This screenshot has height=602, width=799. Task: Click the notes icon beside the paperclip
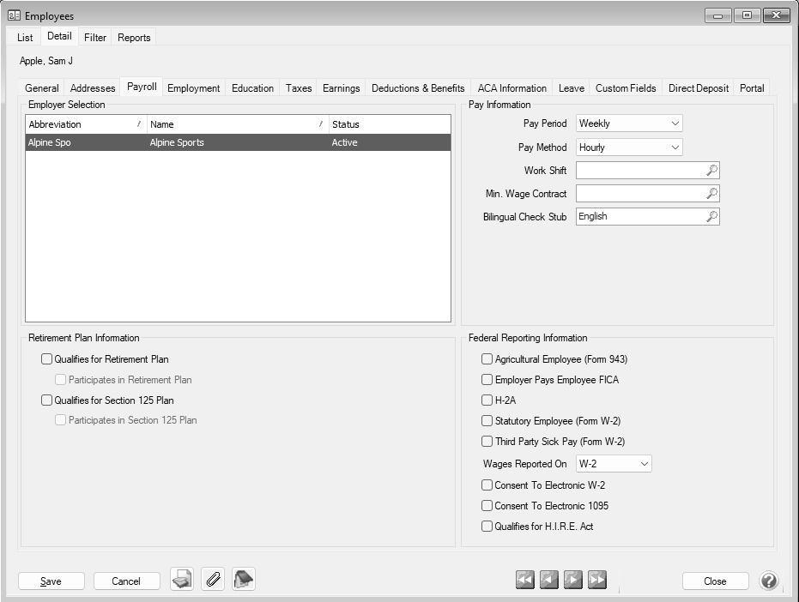(244, 581)
